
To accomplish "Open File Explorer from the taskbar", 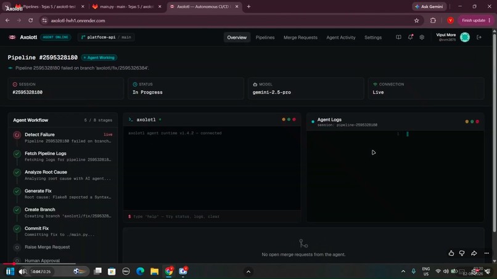I will coord(154,272).
